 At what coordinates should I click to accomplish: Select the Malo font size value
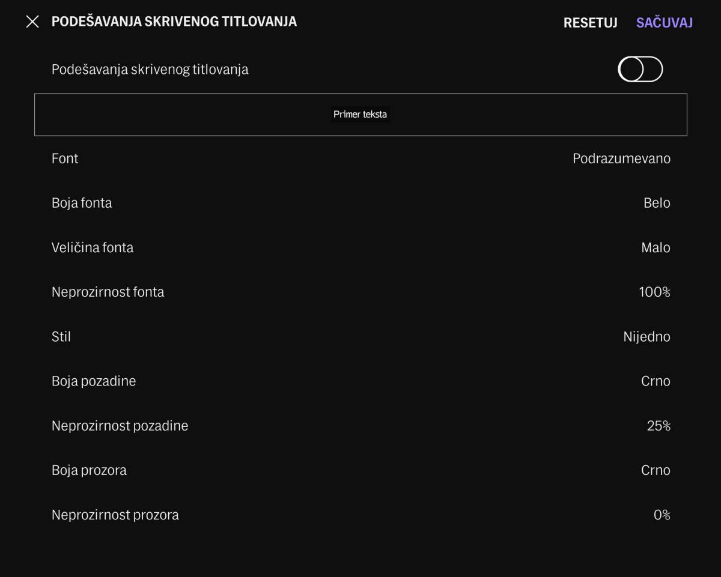(x=656, y=247)
